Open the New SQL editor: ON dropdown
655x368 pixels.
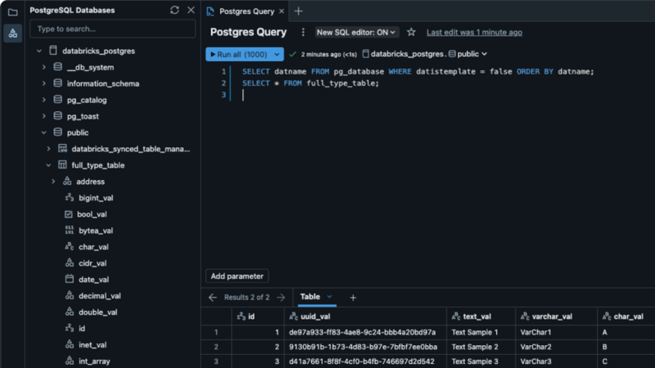(355, 32)
